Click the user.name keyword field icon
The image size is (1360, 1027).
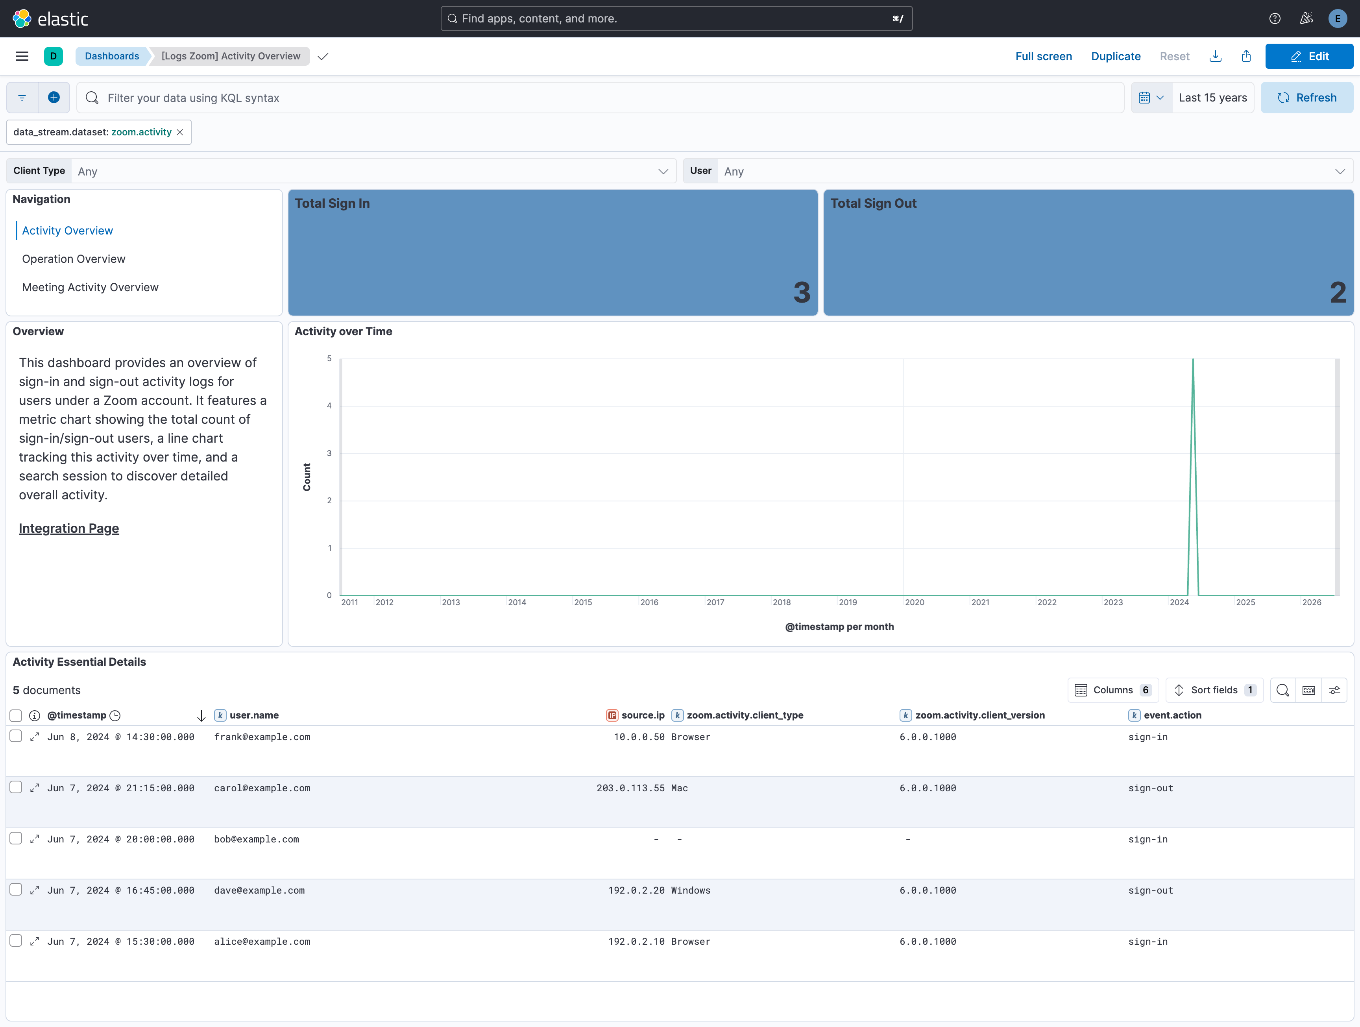(220, 715)
